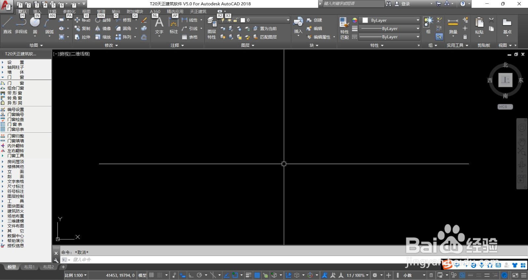The image size is (528, 280).
Task: Click the 复制 (Copy) modify tool
Action: click(82, 29)
